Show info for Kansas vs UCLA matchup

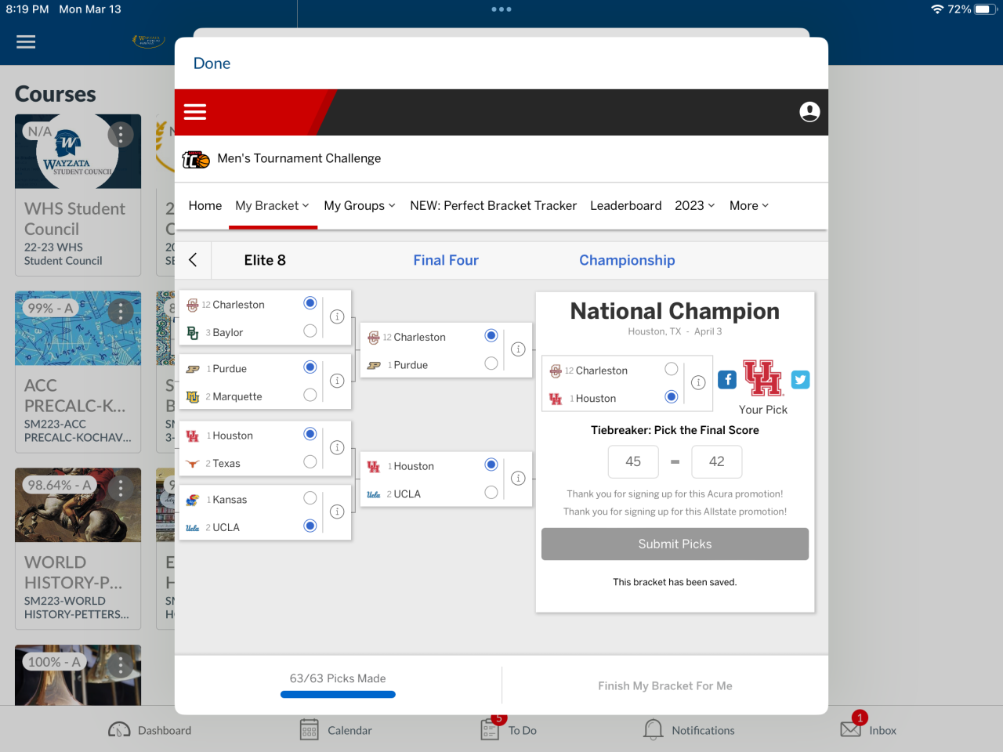pos(337,512)
